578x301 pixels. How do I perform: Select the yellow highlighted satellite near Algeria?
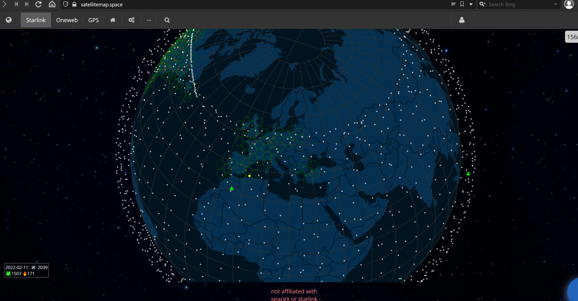point(249,176)
